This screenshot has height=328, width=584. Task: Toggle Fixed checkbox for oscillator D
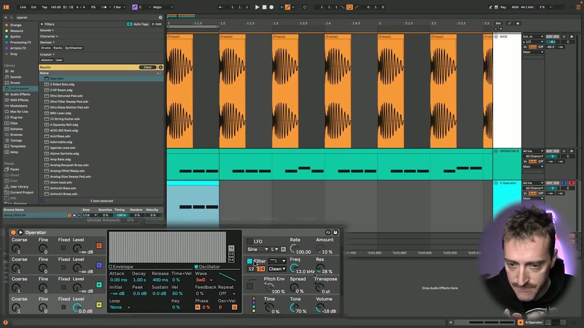63,248
